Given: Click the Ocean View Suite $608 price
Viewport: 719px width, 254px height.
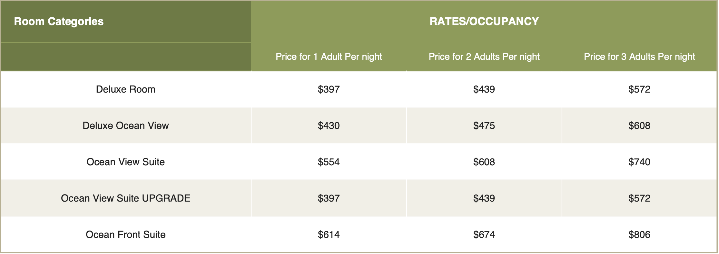Looking at the screenshot, I should pos(484,162).
